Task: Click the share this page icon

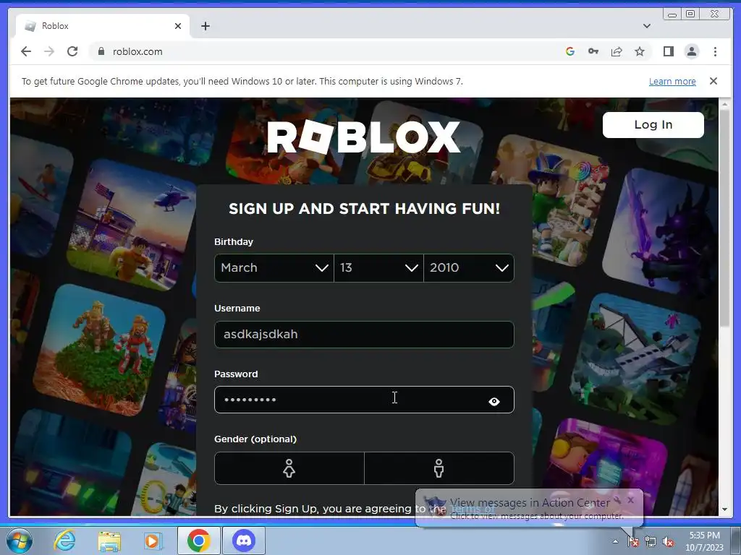Action: [x=617, y=51]
